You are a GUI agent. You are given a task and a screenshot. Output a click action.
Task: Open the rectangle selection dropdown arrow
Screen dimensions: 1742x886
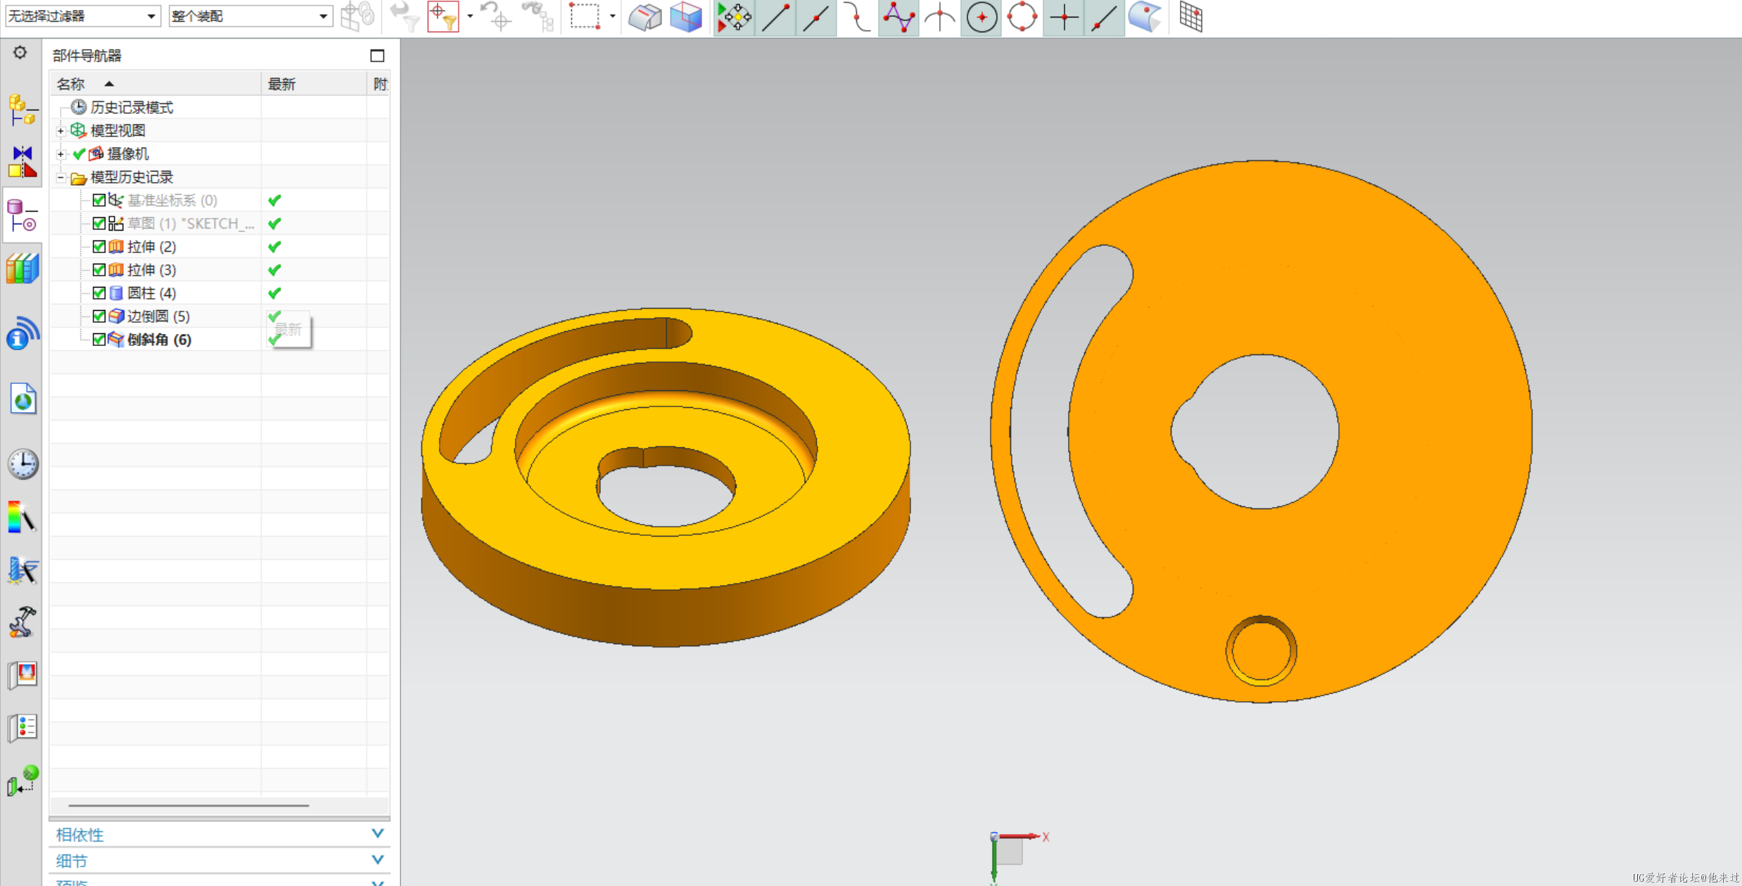pos(612,16)
